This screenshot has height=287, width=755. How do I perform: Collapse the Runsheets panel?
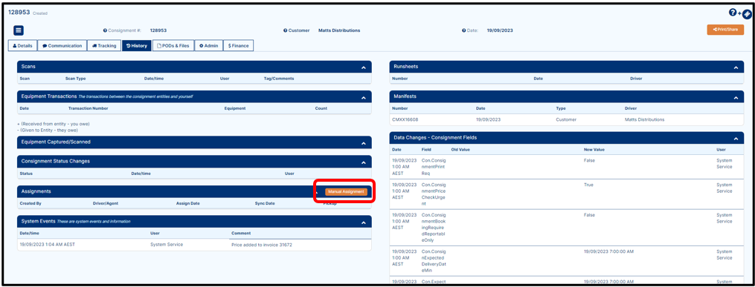pos(736,67)
